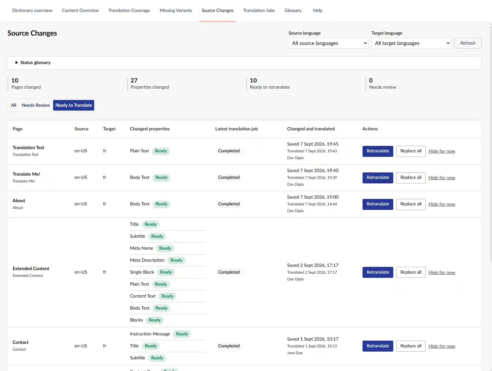This screenshot has width=492, height=371.
Task: Open the Target language dropdown
Action: click(411, 43)
